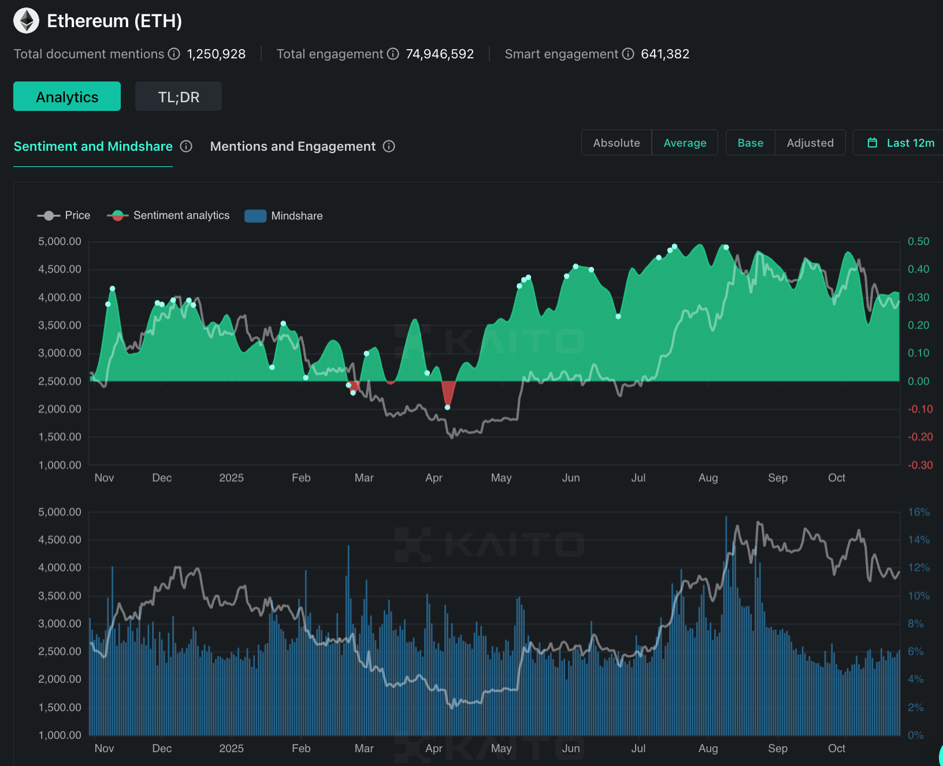Select the Analytics tab button

(67, 96)
